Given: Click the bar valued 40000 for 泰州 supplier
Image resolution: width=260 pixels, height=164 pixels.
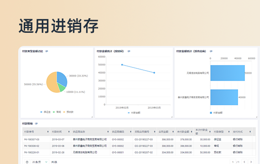Looking at the screenshot, I should (x=224, y=97).
